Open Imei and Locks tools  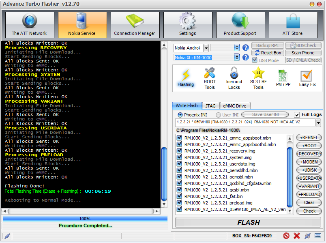click(x=234, y=78)
